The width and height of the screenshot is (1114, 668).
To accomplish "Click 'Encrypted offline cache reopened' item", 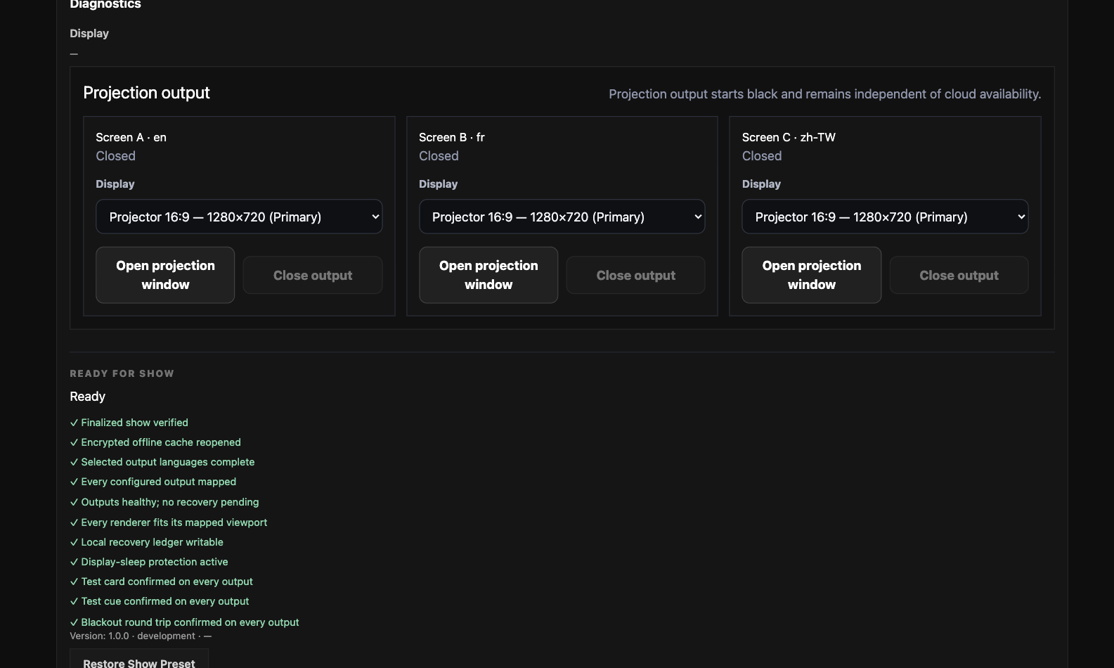I will 155,442.
